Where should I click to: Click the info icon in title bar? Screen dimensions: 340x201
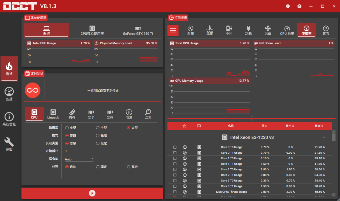click(x=288, y=6)
